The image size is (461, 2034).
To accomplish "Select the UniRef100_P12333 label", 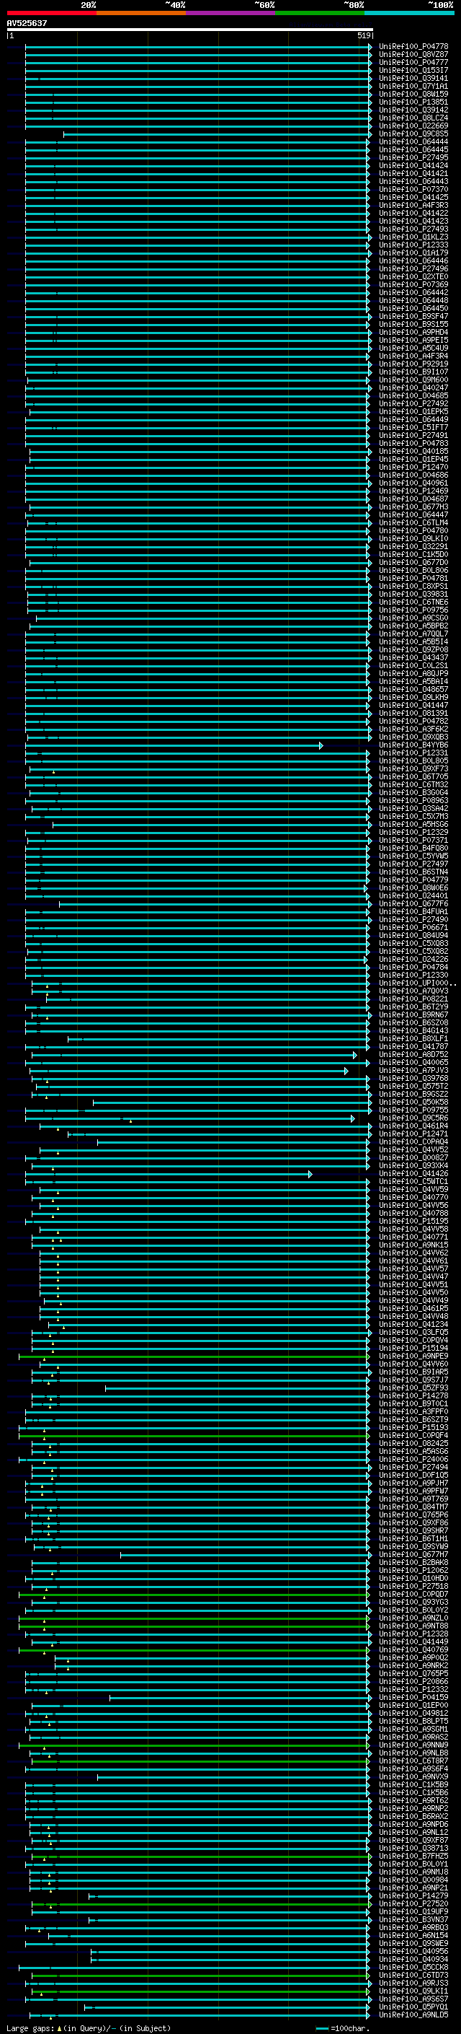I will coord(413,245).
